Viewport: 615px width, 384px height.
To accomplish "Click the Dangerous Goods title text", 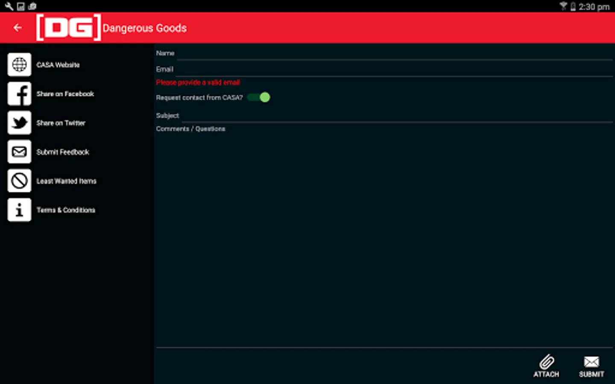I will (145, 28).
